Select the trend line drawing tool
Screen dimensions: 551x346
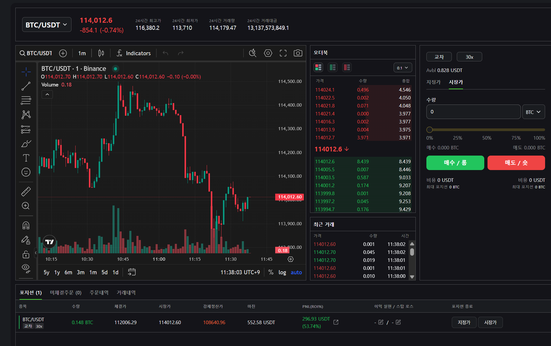[x=26, y=86]
